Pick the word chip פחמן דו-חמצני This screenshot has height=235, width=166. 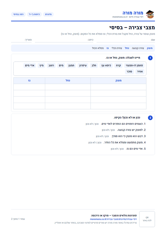[x=134, y=66]
